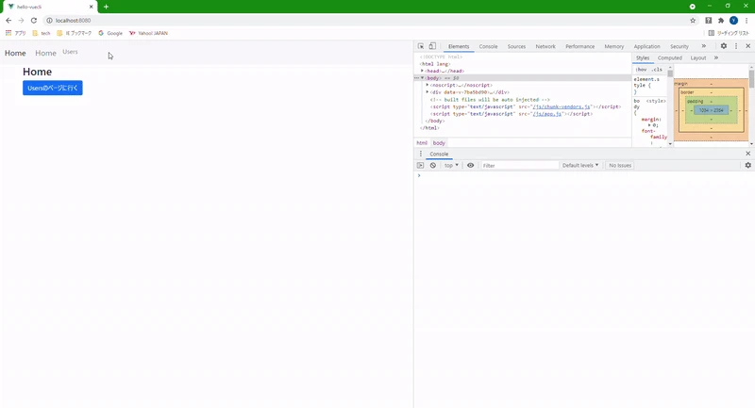
Task: Open the Google bookmark
Action: 110,33
